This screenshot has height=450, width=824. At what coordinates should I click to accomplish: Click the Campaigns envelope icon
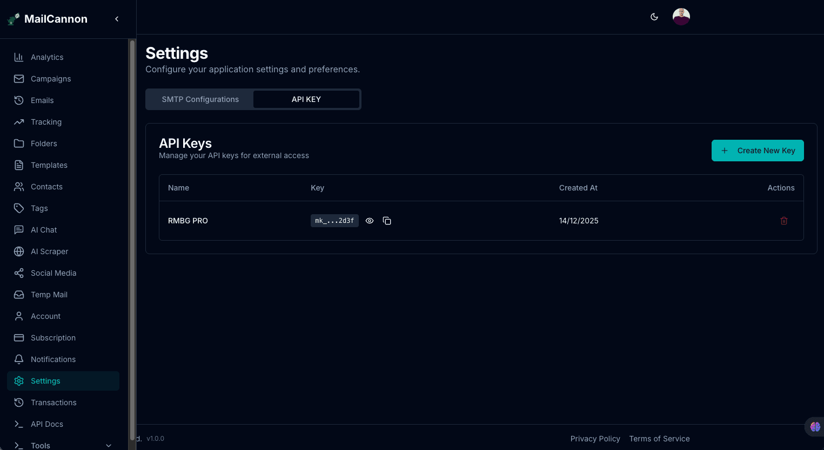click(19, 79)
